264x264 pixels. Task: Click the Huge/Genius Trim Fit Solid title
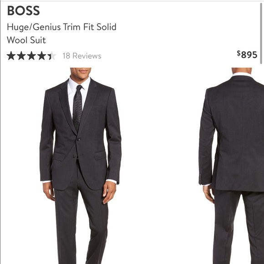pyautogui.click(x=61, y=27)
